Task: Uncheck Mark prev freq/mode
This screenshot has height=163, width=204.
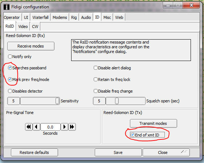Action: (x=10, y=79)
